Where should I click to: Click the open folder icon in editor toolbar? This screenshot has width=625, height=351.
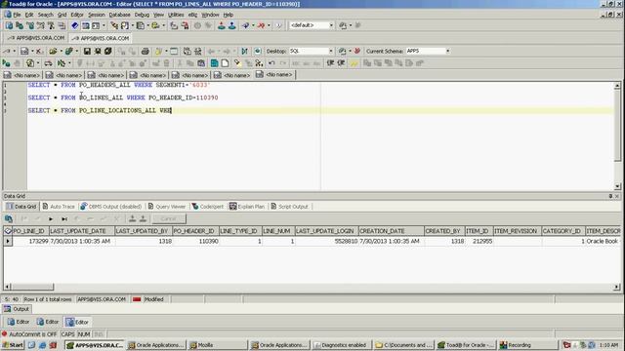coord(53,51)
